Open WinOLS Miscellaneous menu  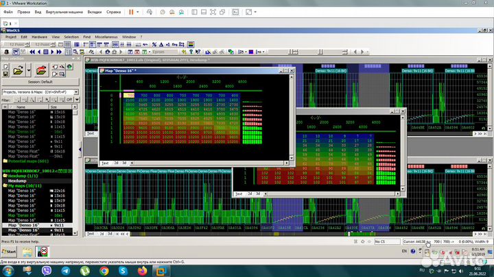tap(106, 37)
